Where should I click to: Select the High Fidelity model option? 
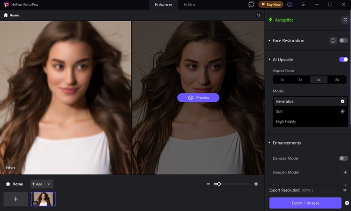310,121
